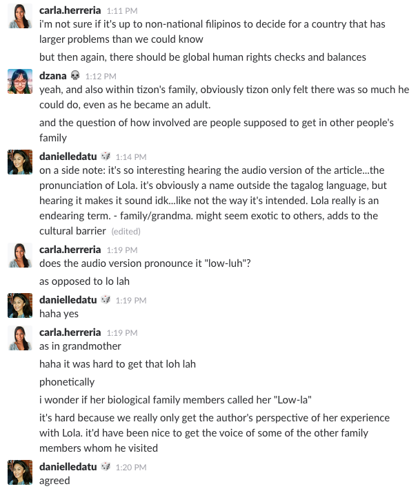Click danielledatu avatar beside 'agreed'
418x491 pixels.
tap(20, 472)
